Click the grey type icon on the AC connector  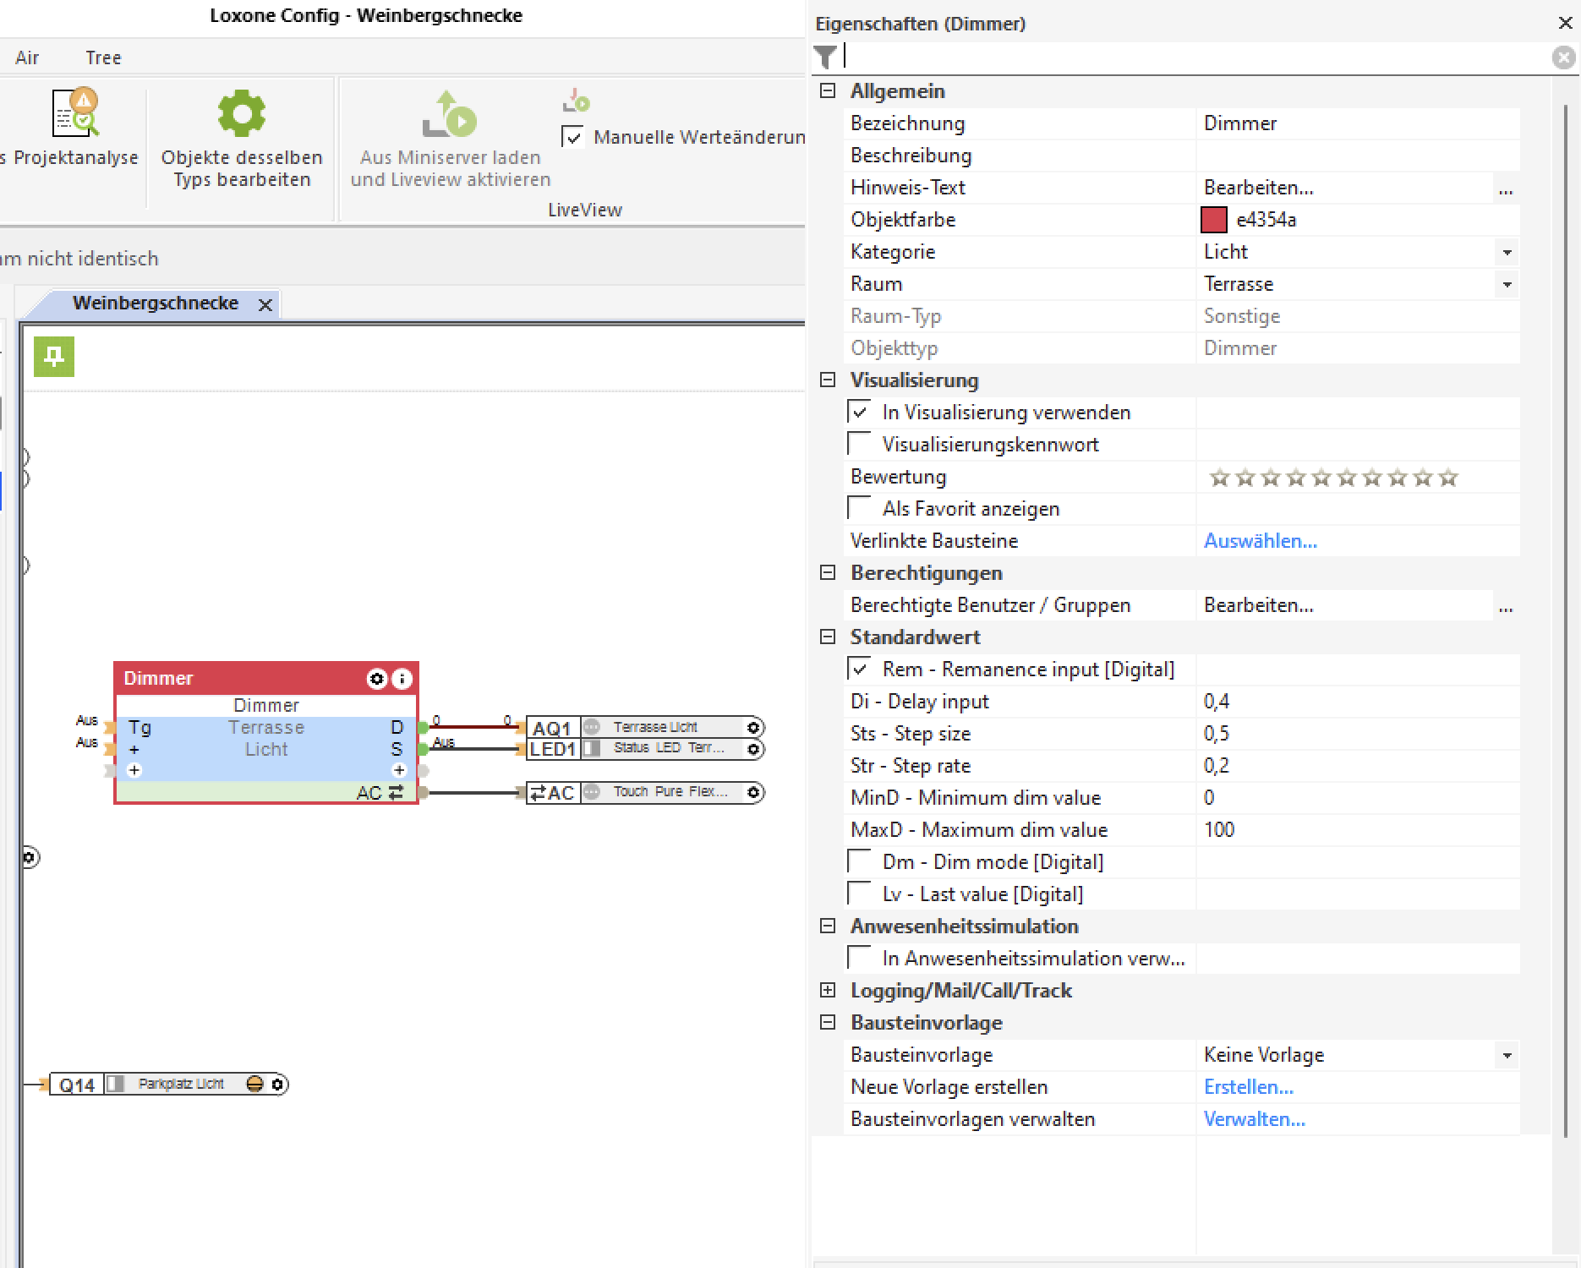[592, 792]
